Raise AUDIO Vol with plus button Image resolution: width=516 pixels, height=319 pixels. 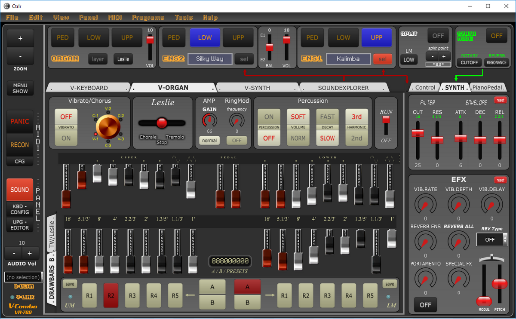point(30,253)
